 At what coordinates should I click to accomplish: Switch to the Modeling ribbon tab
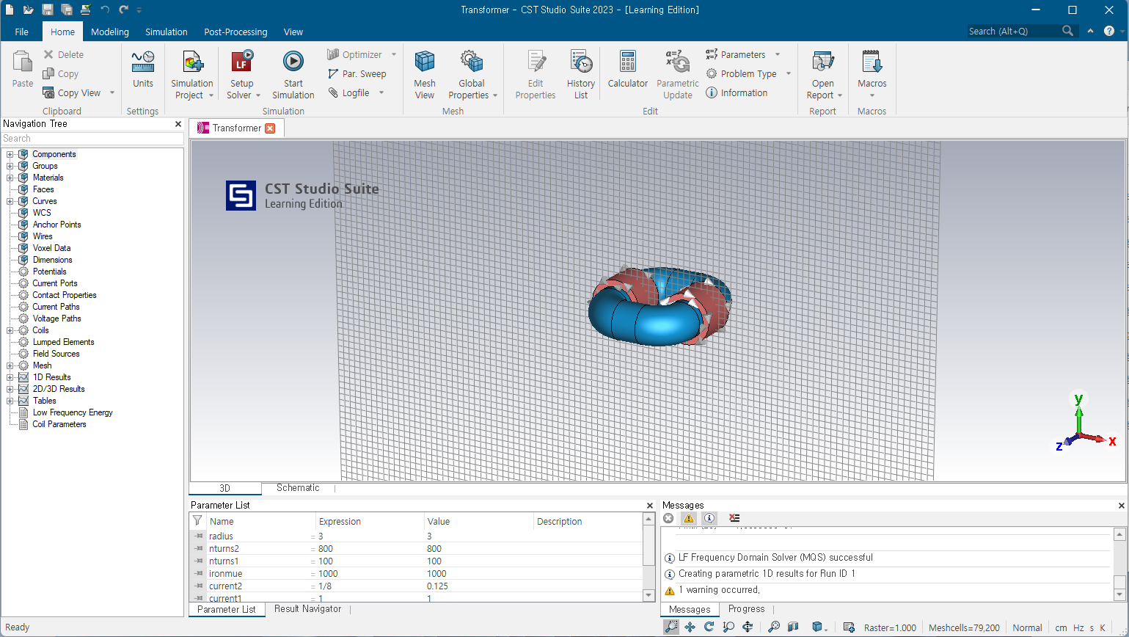tap(110, 32)
